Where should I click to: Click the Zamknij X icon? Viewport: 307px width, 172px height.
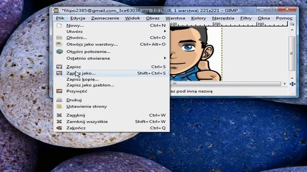pyautogui.click(x=59, y=115)
